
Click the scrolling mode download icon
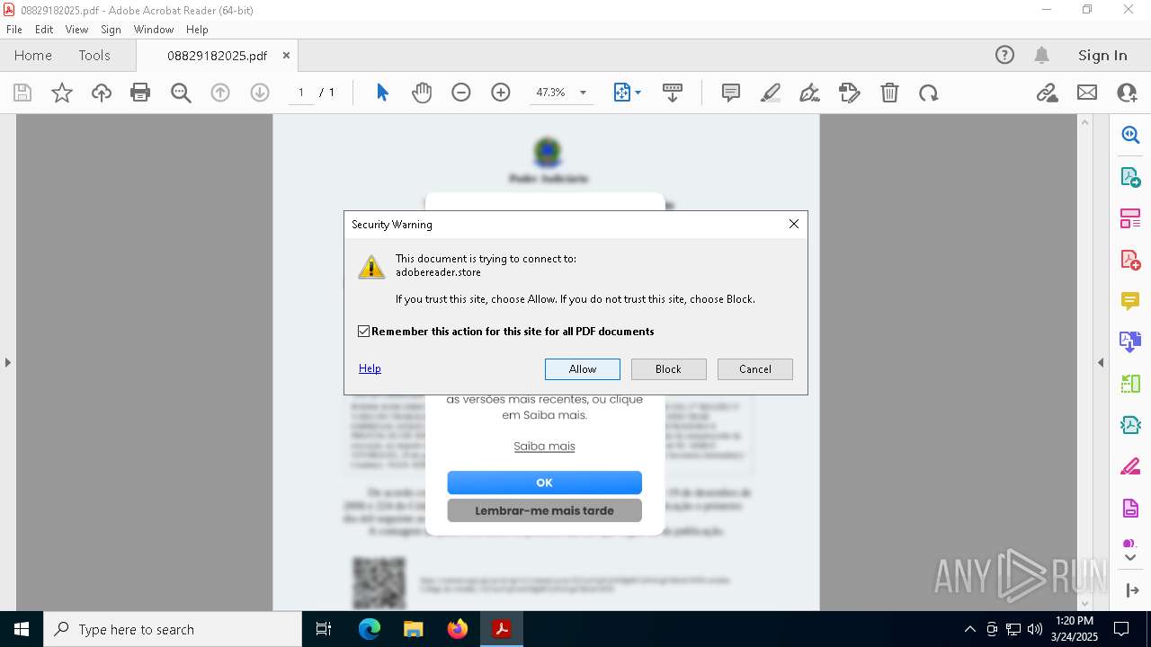point(673,93)
